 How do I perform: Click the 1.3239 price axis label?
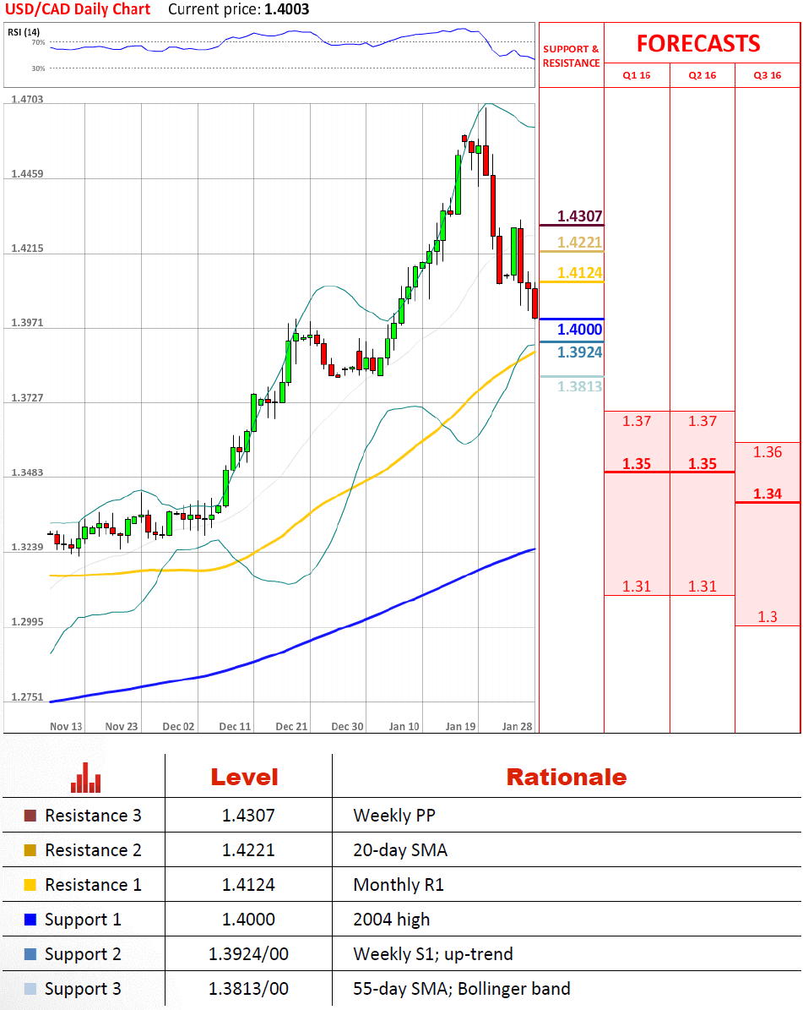(x=27, y=547)
